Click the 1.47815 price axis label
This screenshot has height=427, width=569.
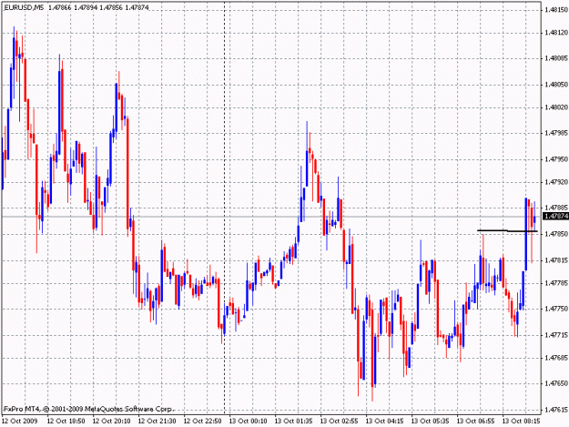click(x=556, y=260)
